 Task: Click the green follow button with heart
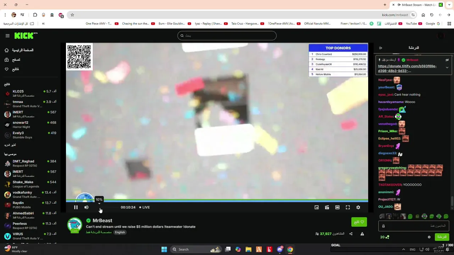click(359, 222)
